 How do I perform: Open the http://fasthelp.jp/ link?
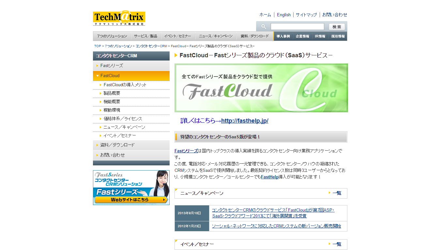(245, 121)
